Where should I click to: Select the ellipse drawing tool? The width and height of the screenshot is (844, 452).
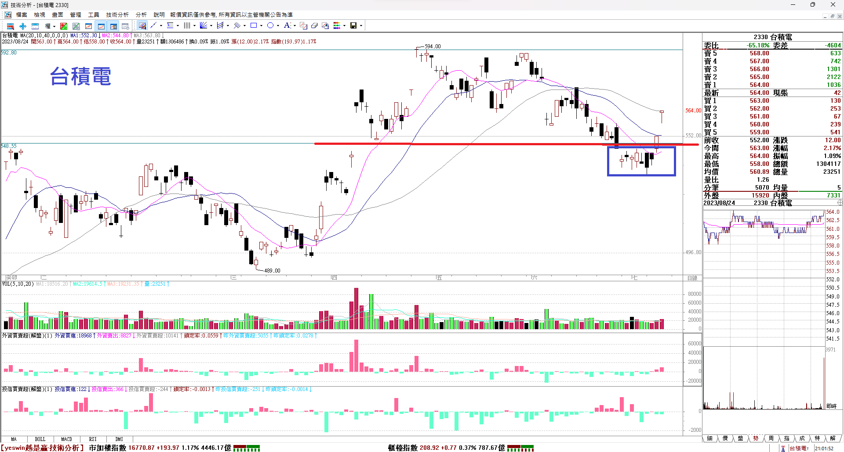[270, 26]
